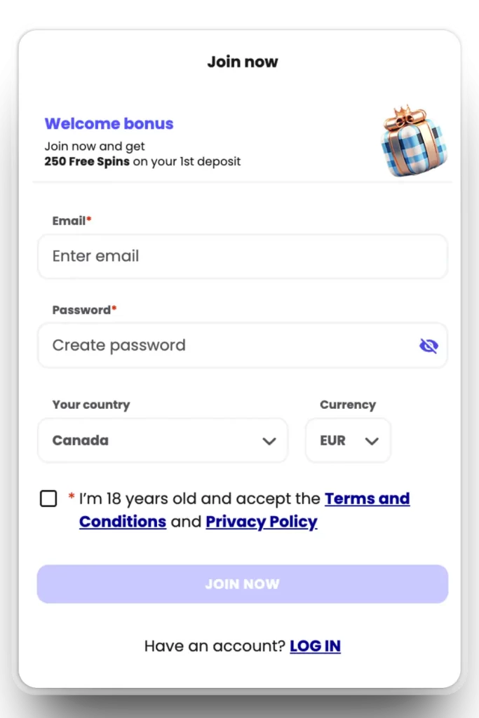Toggle password visibility eye icon

(429, 346)
